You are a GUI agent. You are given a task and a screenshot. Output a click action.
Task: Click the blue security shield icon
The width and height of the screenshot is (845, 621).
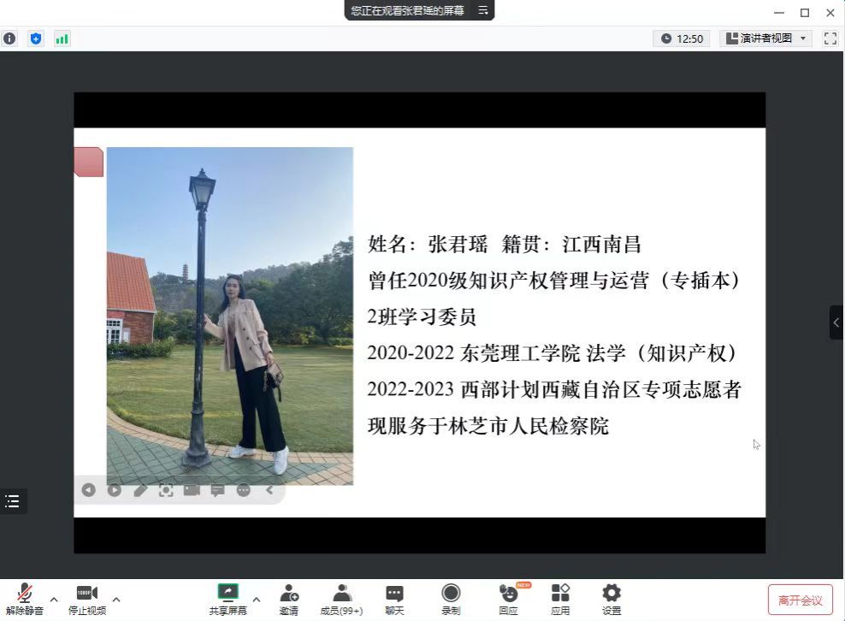click(35, 38)
